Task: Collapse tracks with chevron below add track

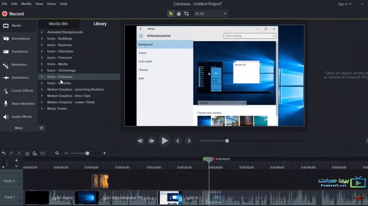Action: pos(16,166)
